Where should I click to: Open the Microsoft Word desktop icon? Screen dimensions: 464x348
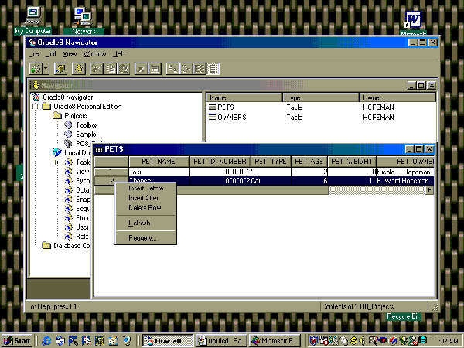pyautogui.click(x=413, y=23)
